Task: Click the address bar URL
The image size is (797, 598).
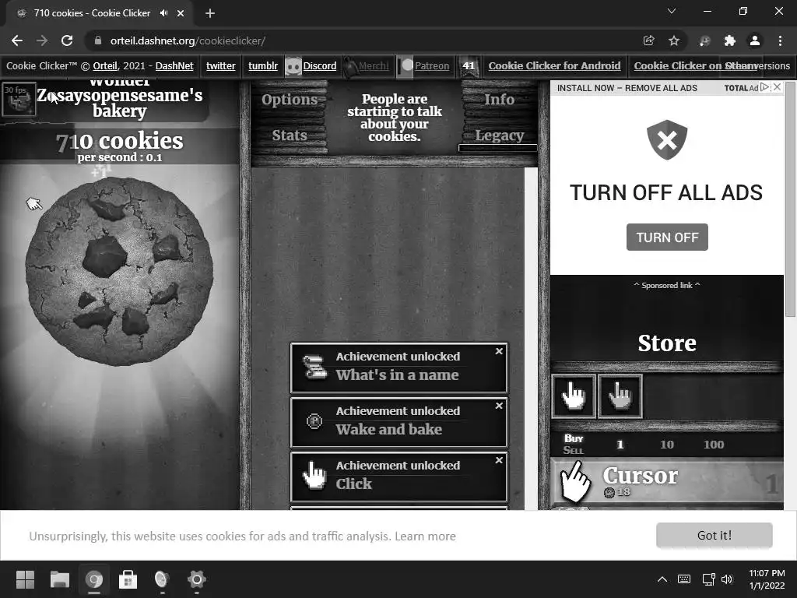Action: (x=188, y=40)
